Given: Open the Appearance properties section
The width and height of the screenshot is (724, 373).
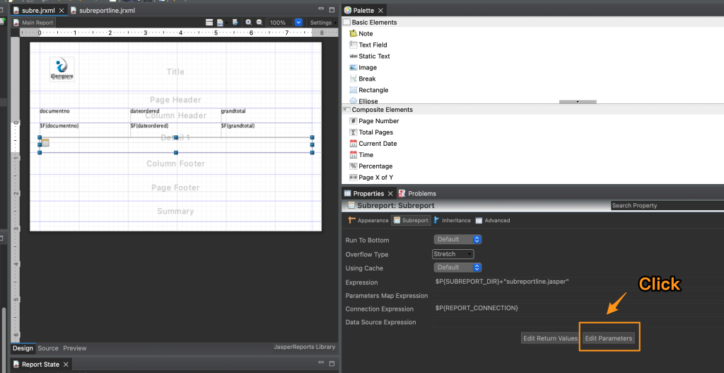Looking at the screenshot, I should click(368, 220).
